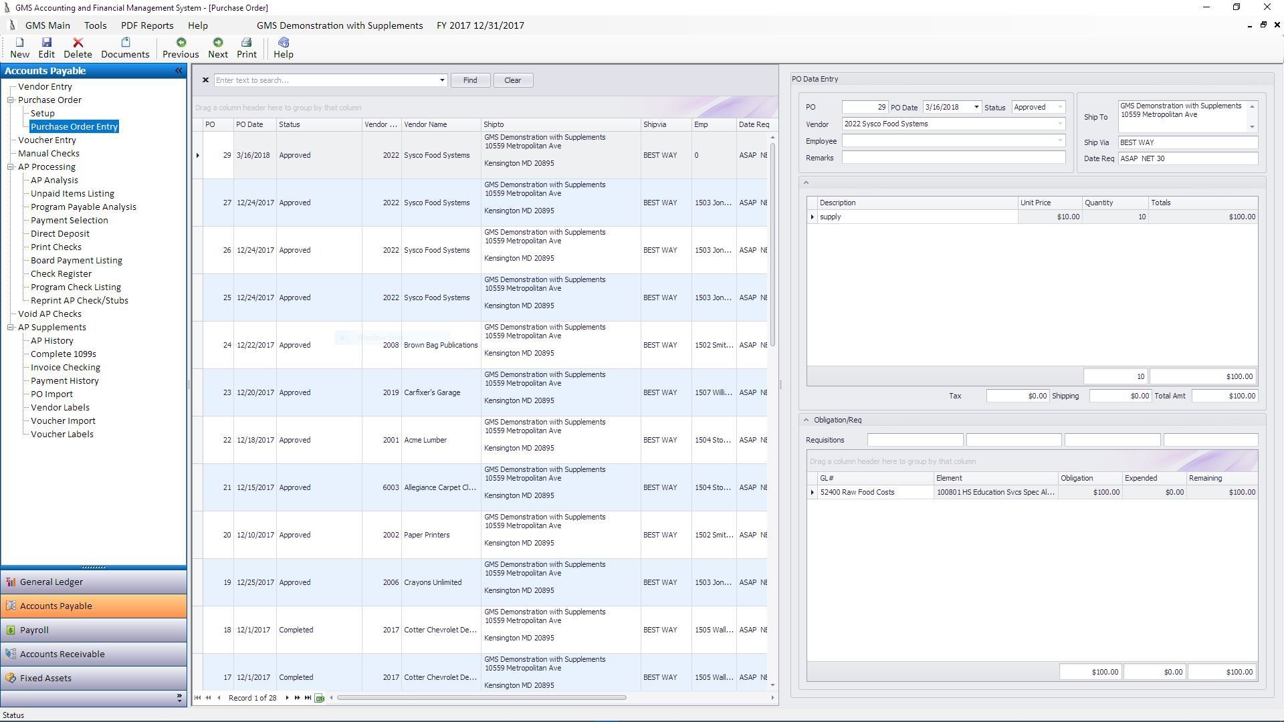Collapse the Obligation/Req section

806,420
